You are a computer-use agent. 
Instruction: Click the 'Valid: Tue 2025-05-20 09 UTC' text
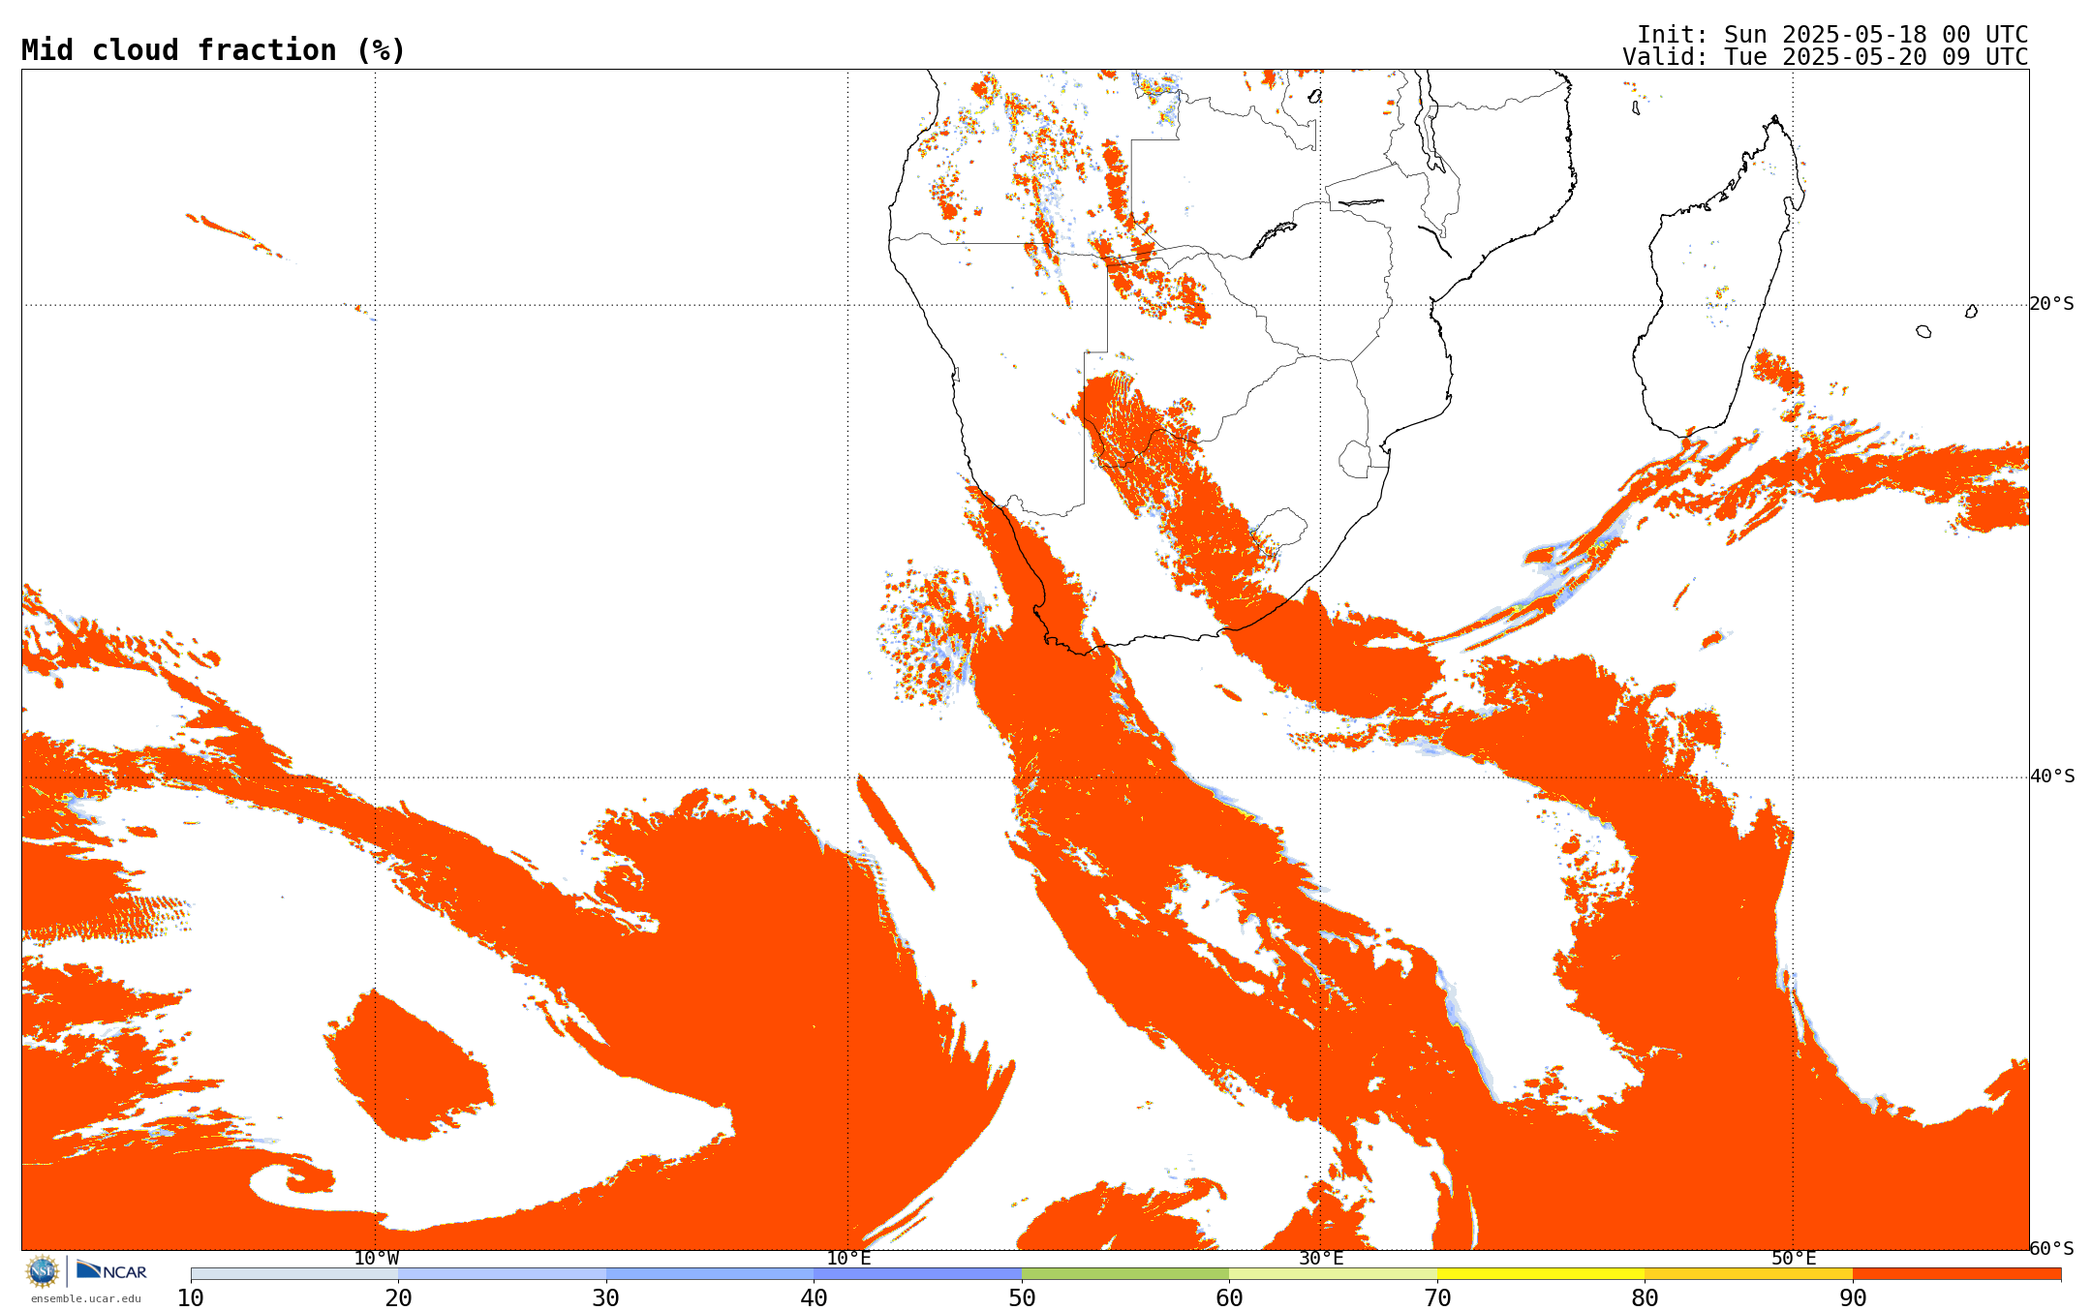click(x=1826, y=57)
